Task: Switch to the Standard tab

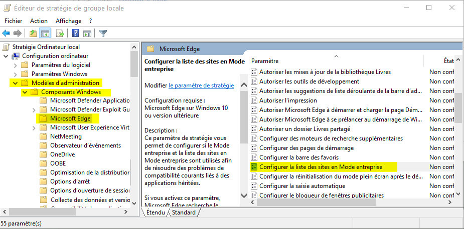Action: (x=184, y=212)
